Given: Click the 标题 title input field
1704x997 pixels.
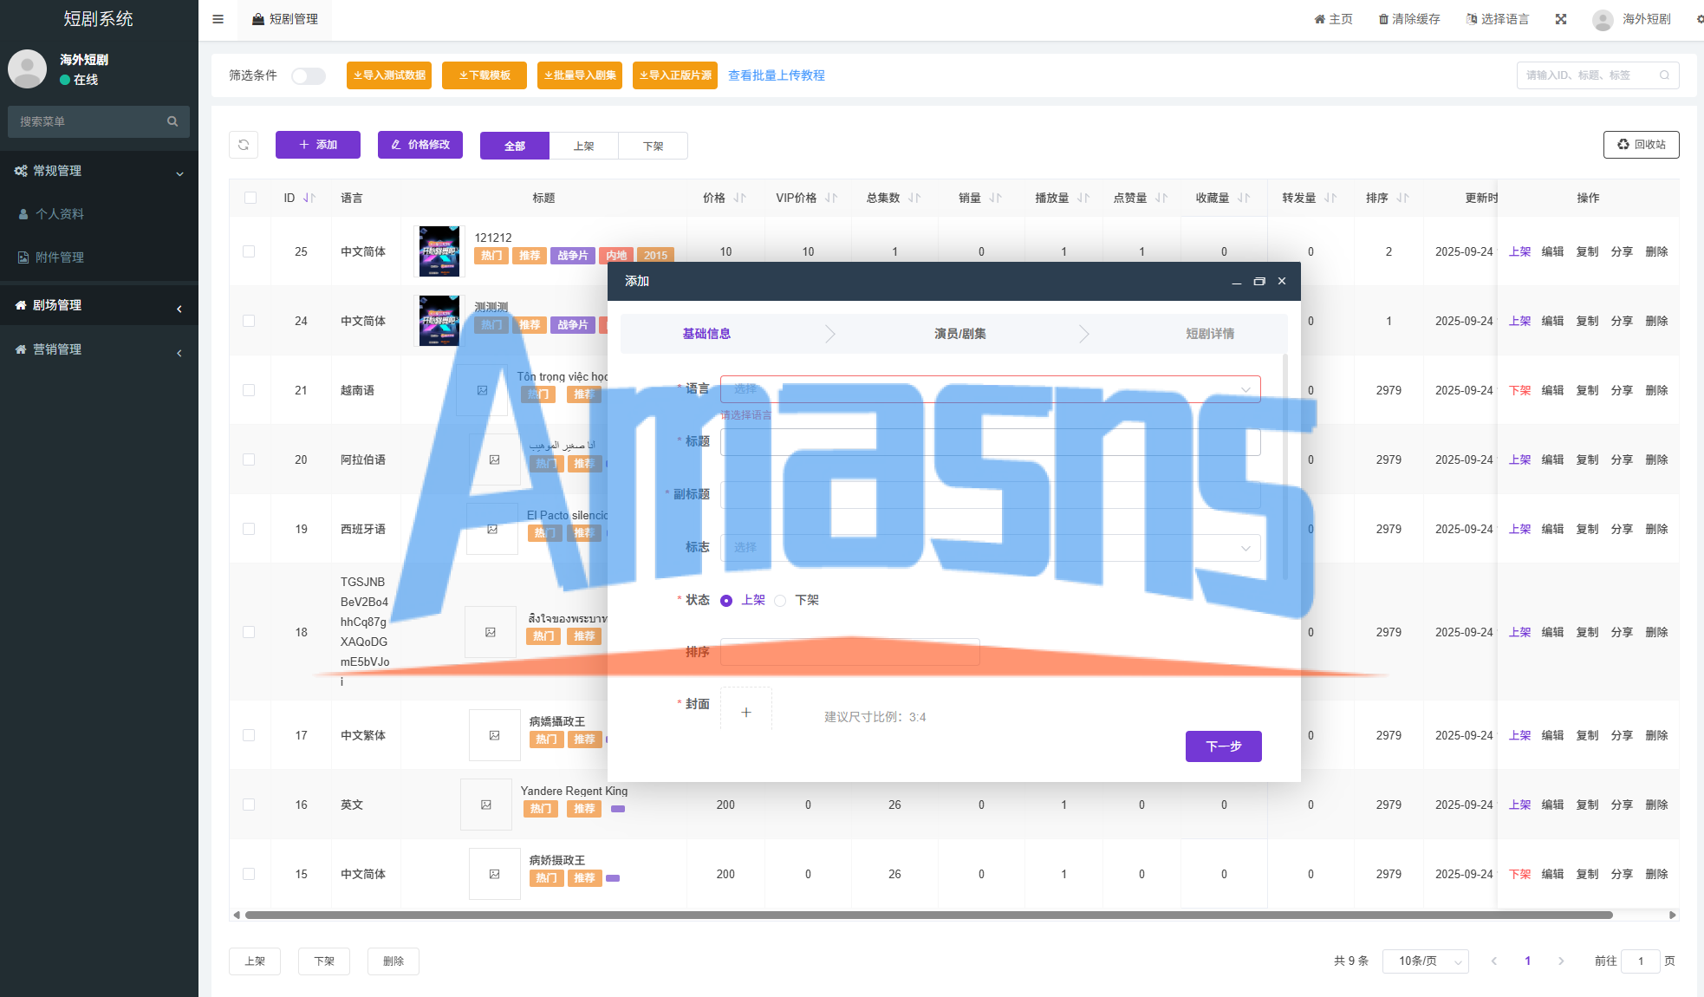Looking at the screenshot, I should (990, 442).
